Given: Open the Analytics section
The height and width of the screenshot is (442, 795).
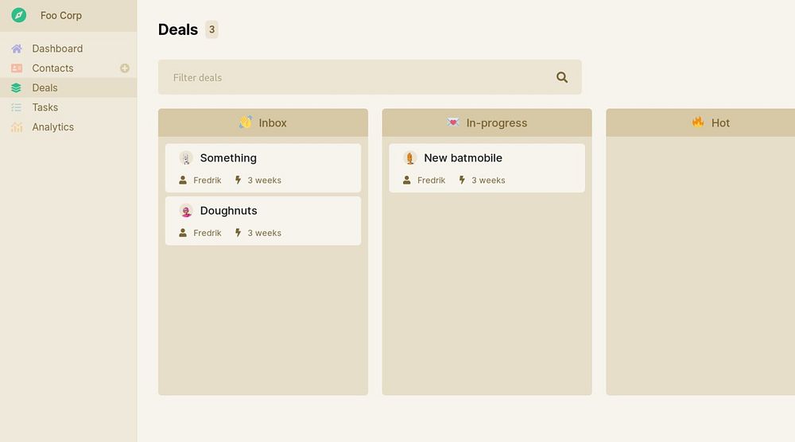Looking at the screenshot, I should click(x=53, y=127).
